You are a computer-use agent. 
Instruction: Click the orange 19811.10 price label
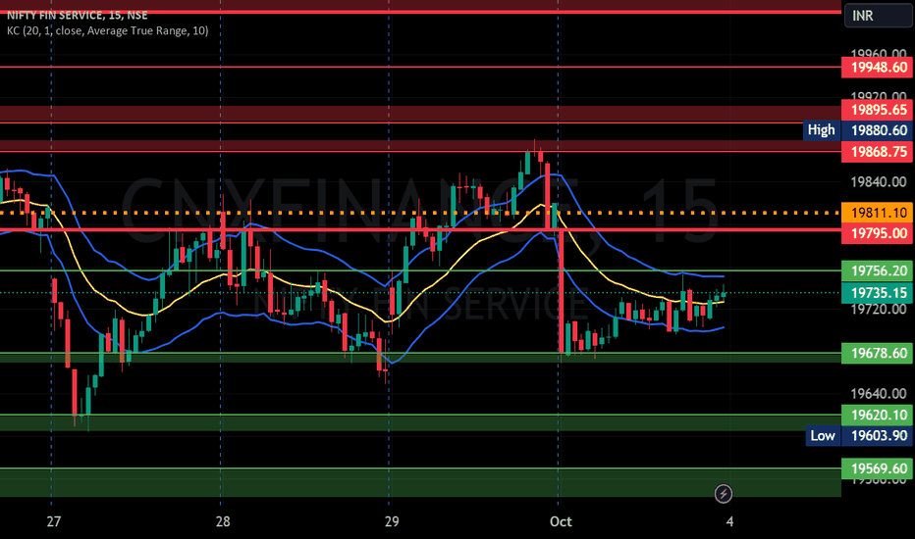[877, 213]
